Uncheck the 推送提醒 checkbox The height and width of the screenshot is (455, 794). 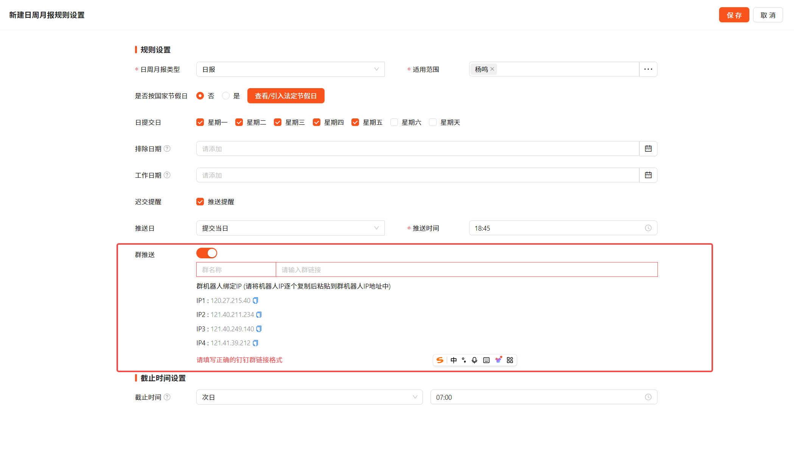(200, 202)
